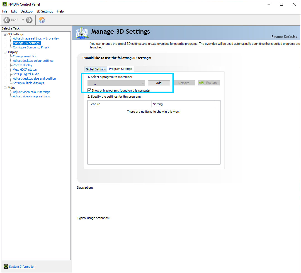Toggle Show only programs found on this computer
This screenshot has width=301, height=273.
point(89,90)
